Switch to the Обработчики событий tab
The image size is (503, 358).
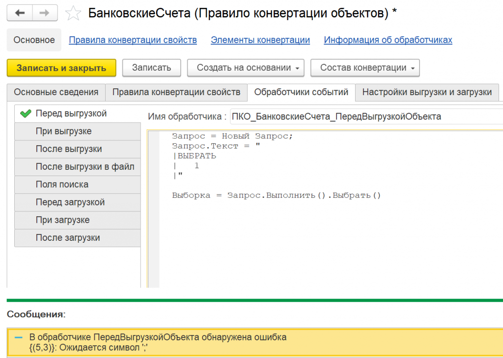(301, 92)
